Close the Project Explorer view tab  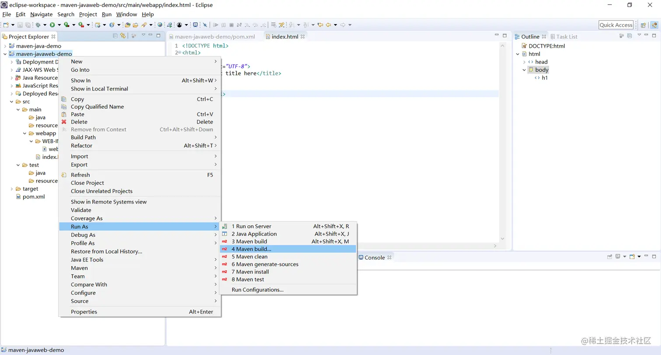[x=53, y=36]
